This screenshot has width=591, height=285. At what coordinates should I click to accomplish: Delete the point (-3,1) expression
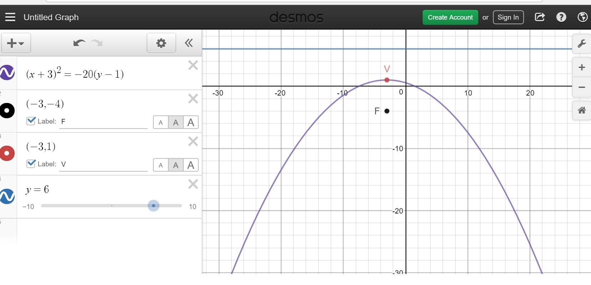(193, 141)
